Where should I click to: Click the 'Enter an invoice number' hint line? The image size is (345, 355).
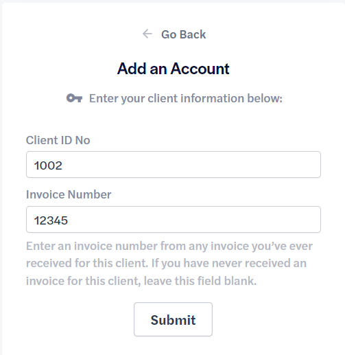(x=169, y=246)
